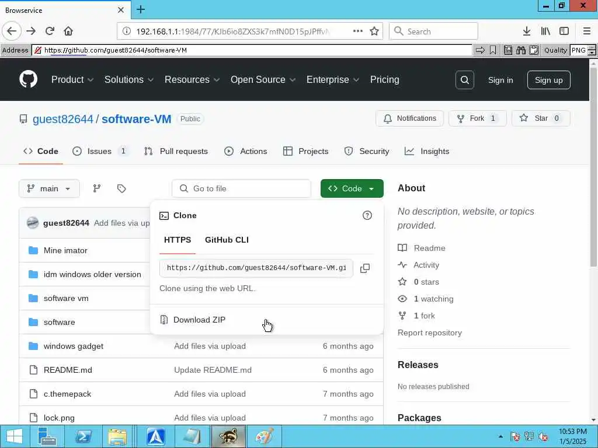This screenshot has height=448, width=598.
Task: Toggle the sidebar view icon
Action: pos(564,32)
